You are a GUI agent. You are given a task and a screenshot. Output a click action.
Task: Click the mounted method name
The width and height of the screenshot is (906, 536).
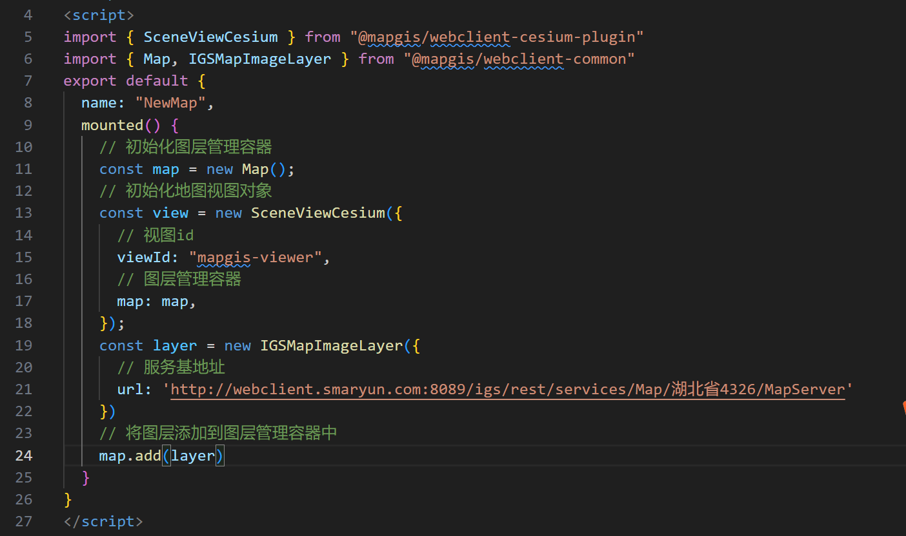(112, 125)
